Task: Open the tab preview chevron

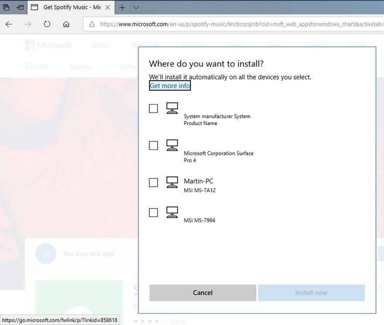Action: [x=136, y=7]
